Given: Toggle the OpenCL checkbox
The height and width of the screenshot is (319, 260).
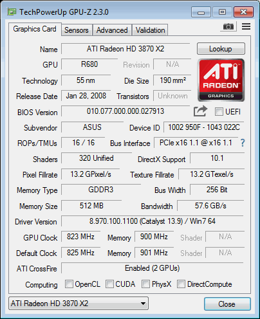Looking at the screenshot, I should click(69, 284).
